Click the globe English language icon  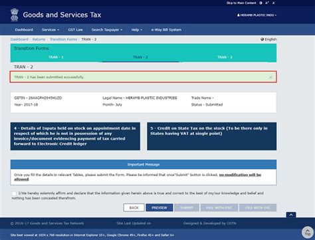tap(262, 39)
